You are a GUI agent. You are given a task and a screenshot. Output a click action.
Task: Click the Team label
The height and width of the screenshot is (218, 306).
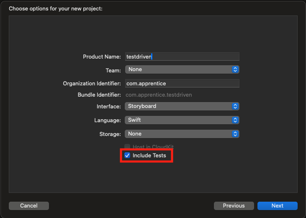tap(113, 70)
